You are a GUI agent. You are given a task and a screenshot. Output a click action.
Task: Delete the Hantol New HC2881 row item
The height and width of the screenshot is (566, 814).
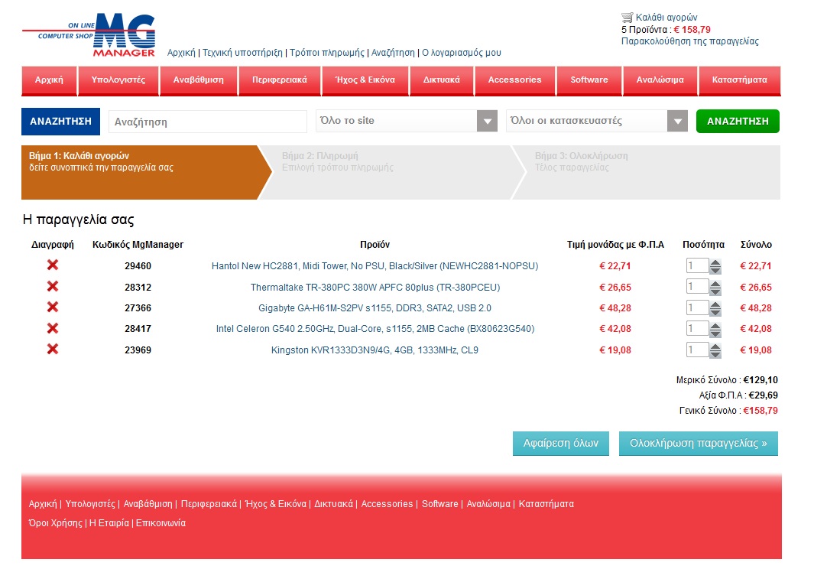click(53, 265)
